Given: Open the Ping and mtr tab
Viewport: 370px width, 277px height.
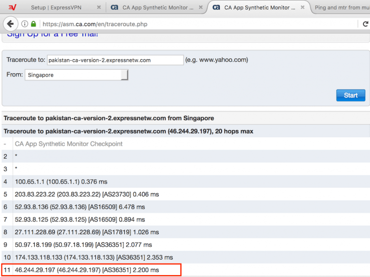Looking at the screenshot, I should (342, 8).
